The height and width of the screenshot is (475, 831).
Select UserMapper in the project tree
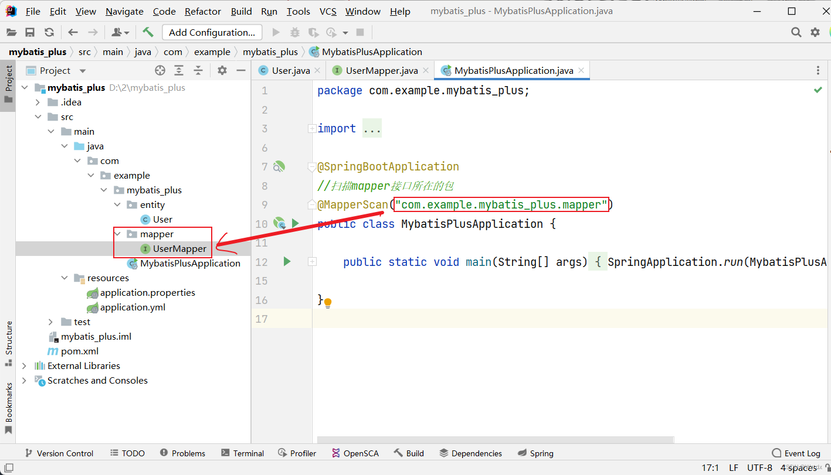point(179,248)
